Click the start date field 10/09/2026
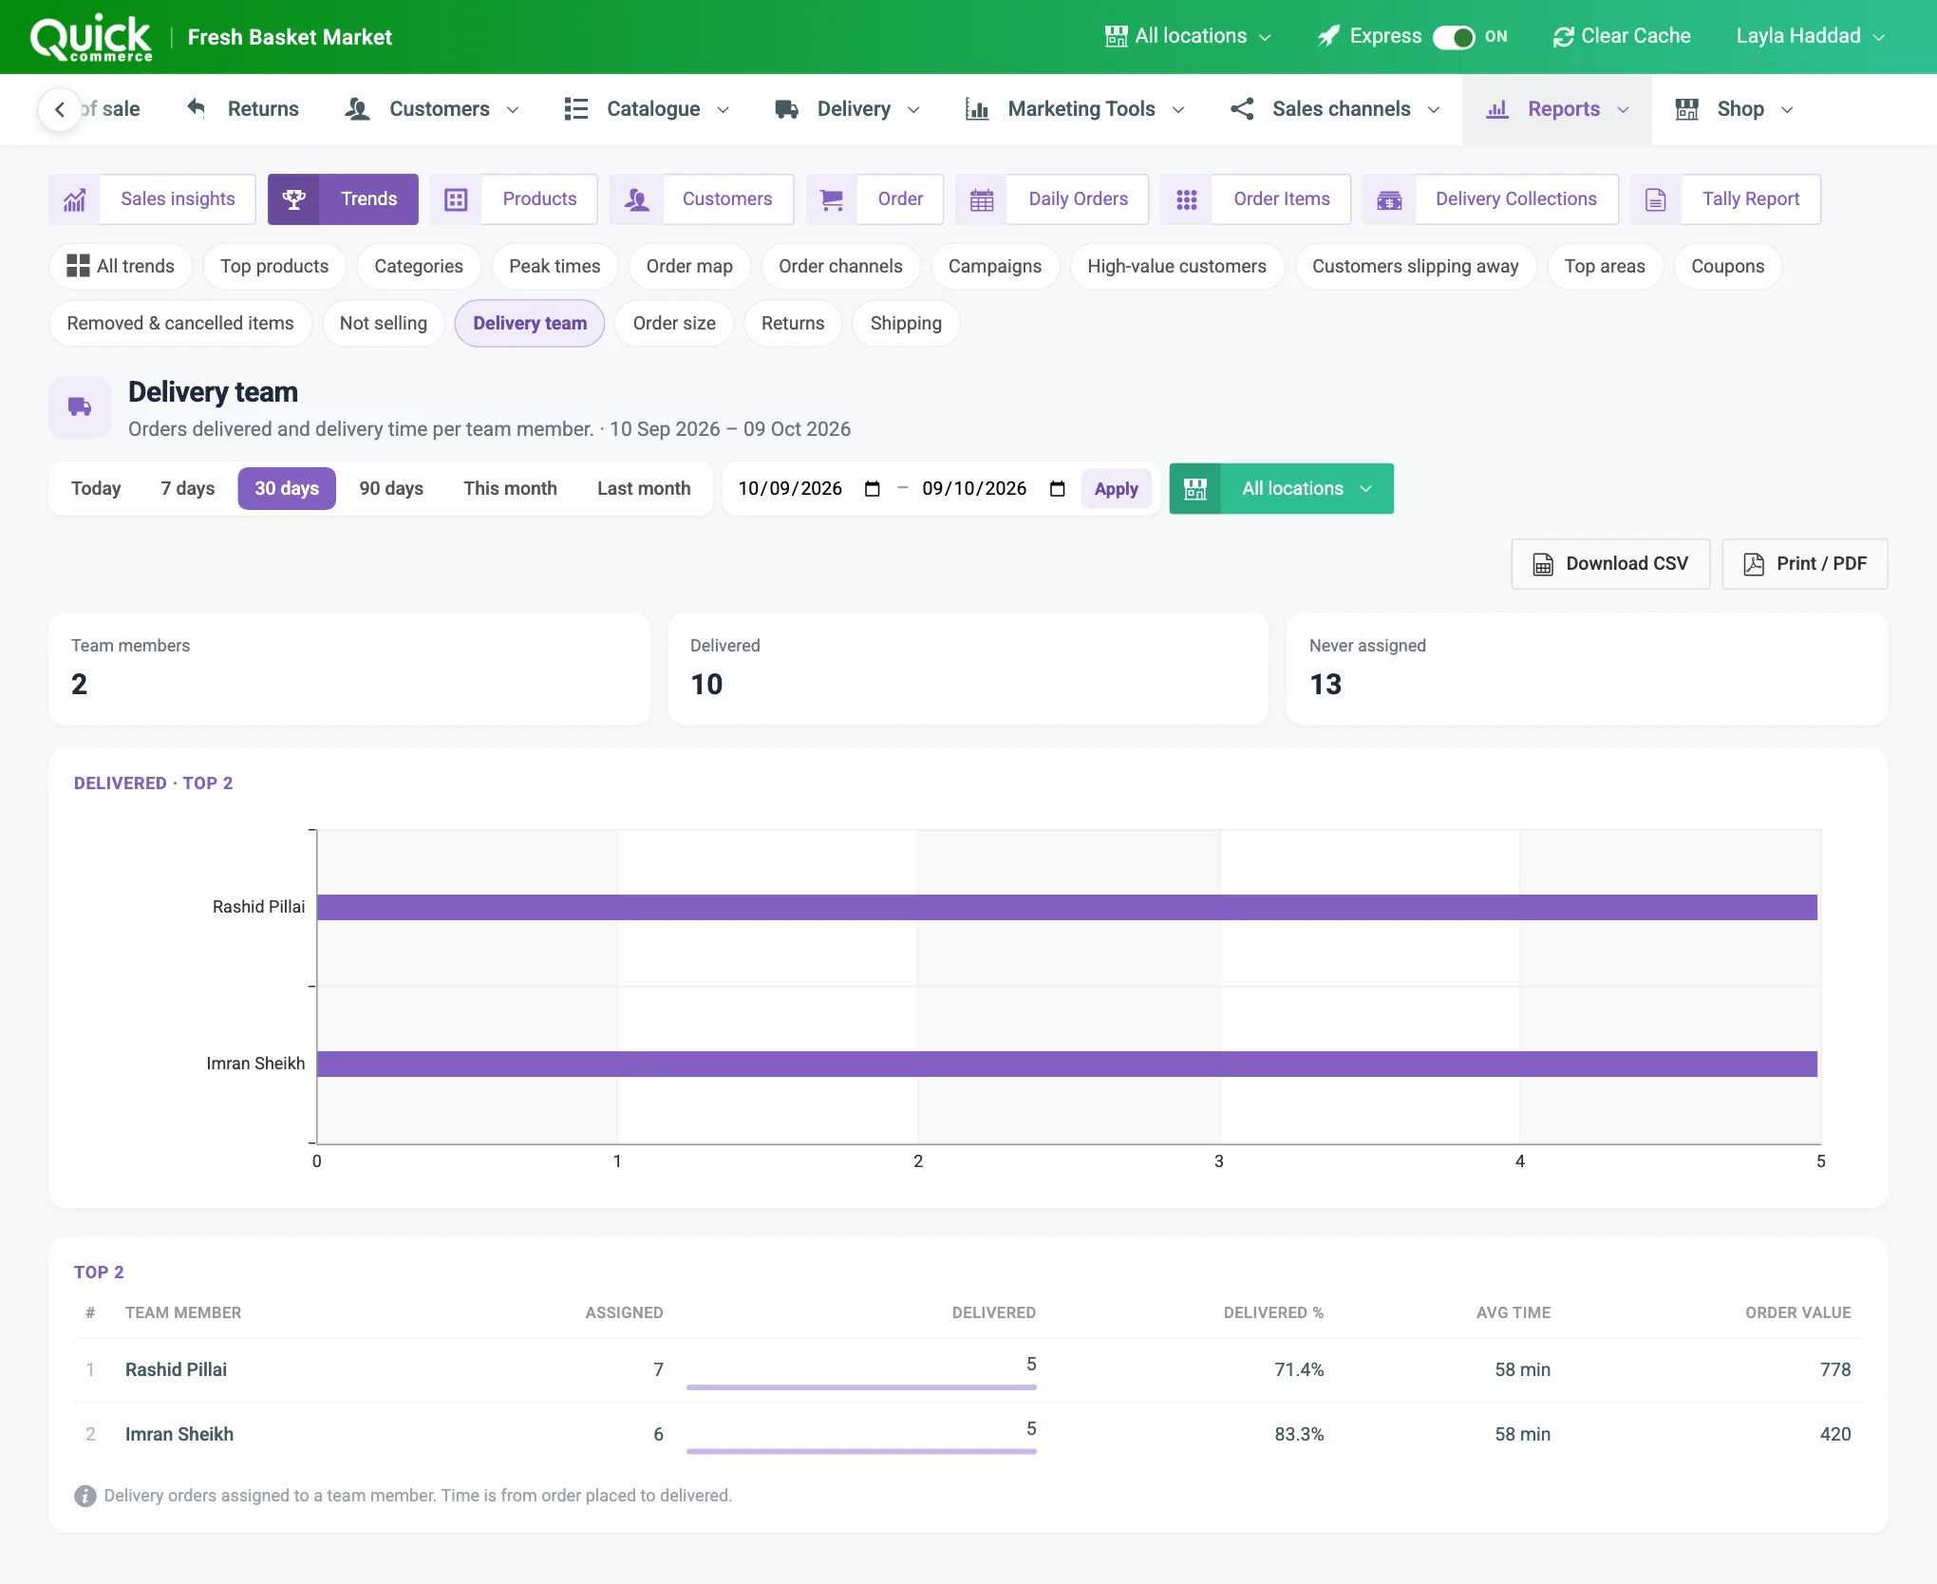 pyautogui.click(x=809, y=489)
